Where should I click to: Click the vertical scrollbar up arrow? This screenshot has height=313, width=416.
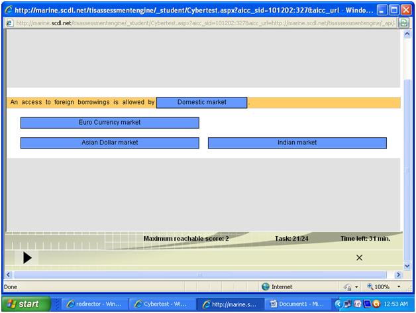pyautogui.click(x=407, y=34)
